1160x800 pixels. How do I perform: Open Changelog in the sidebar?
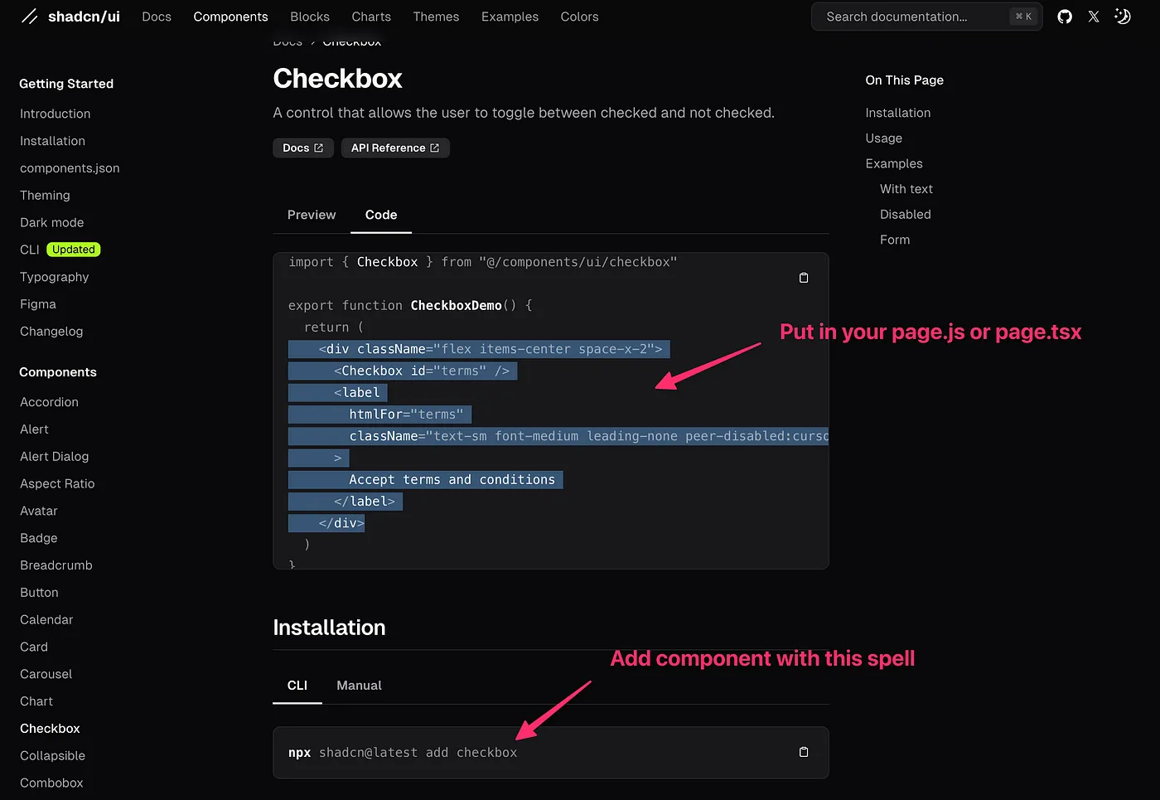point(51,332)
